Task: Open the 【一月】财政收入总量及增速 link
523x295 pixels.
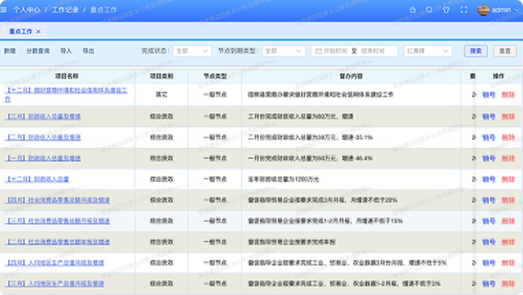Action: [43, 158]
